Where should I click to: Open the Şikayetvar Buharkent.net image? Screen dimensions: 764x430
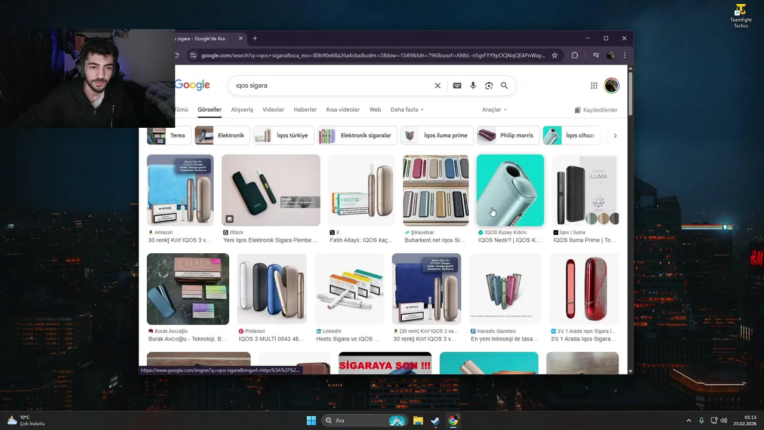[x=436, y=191]
